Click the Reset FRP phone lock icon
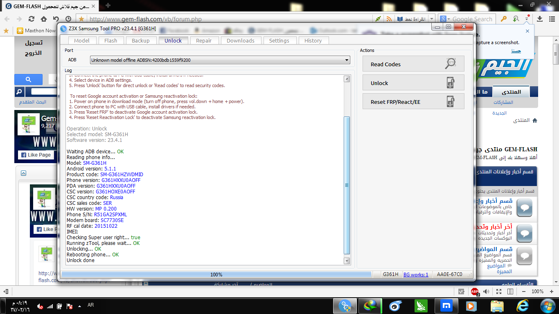 click(450, 101)
